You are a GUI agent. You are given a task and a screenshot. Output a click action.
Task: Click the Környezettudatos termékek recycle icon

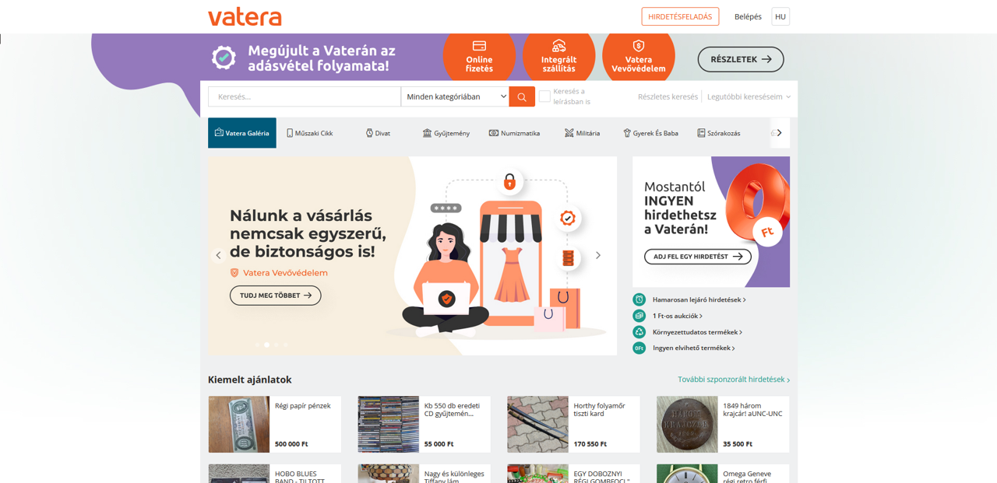(x=639, y=332)
